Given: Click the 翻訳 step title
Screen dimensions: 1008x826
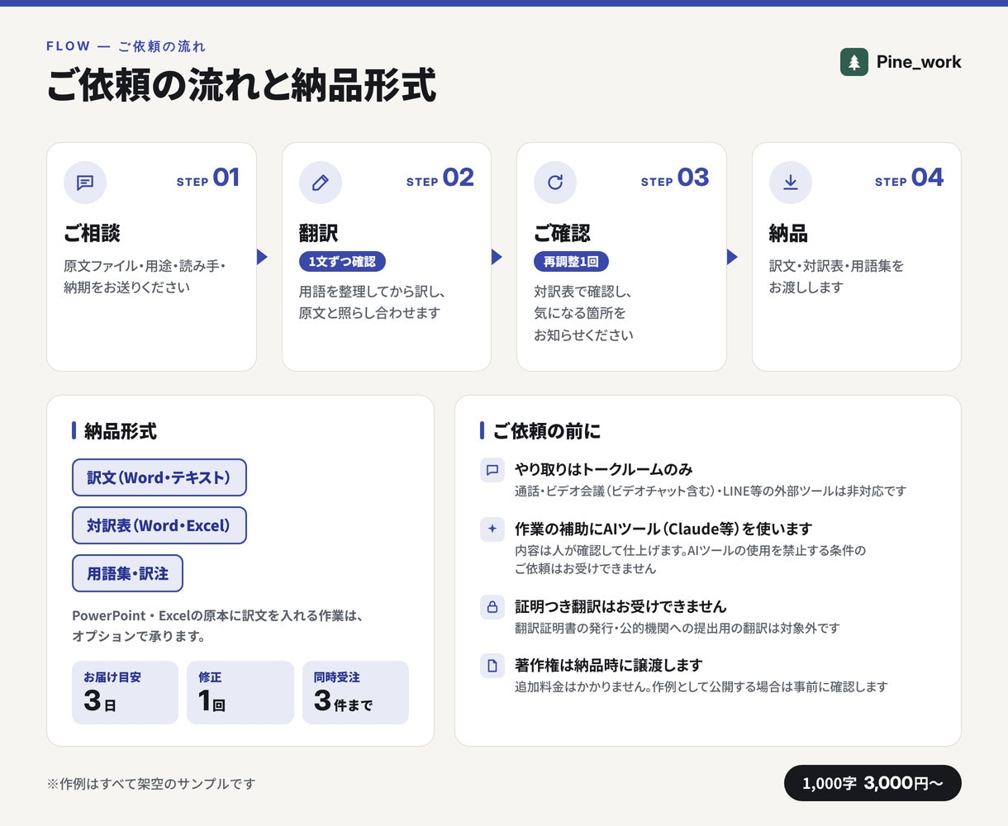Looking at the screenshot, I should (318, 234).
